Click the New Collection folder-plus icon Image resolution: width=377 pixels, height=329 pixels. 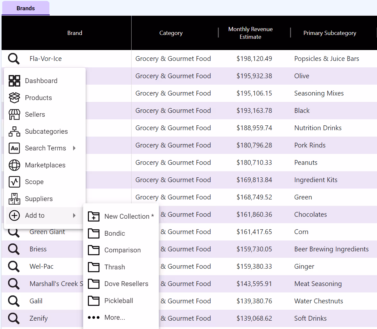tap(94, 216)
